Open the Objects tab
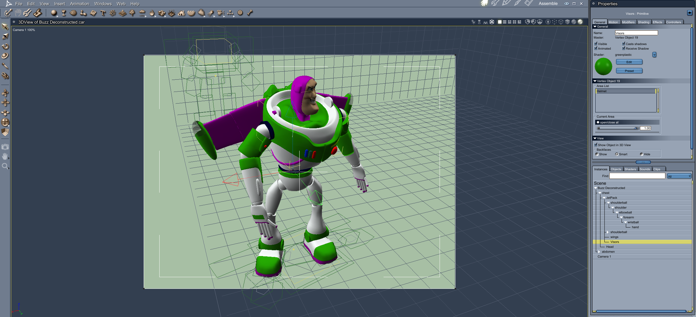Screen dimensions: 696x317 616,169
